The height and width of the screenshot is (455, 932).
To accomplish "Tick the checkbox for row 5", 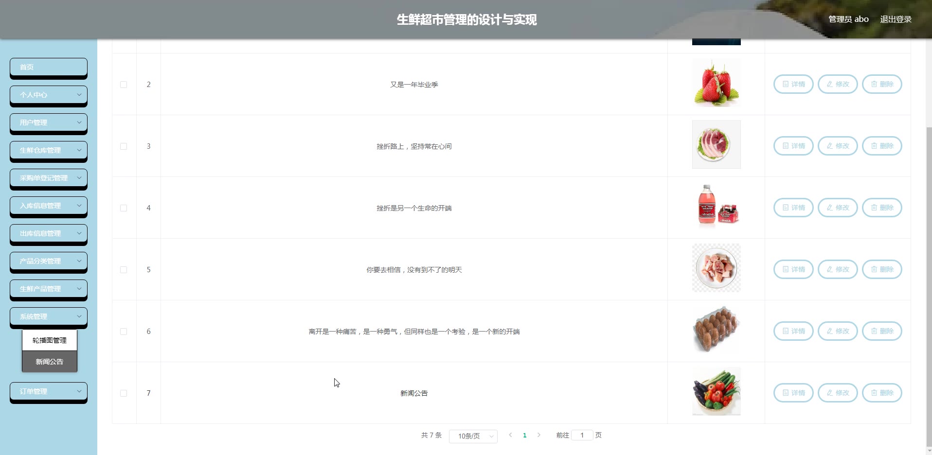I will tap(124, 270).
